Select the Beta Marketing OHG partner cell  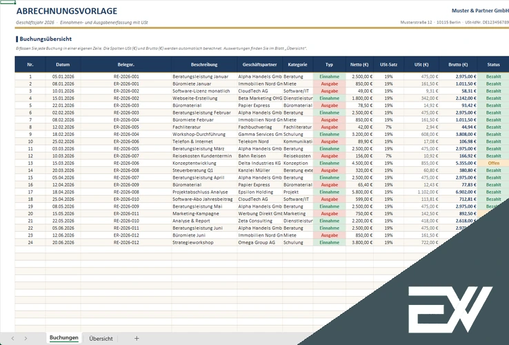coord(260,98)
